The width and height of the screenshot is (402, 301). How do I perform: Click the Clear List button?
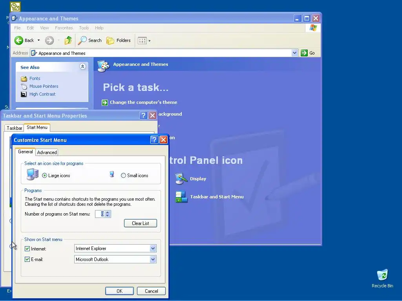coord(141,223)
